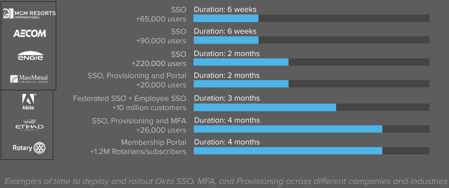Click the Adobe logo
The image size is (449, 188).
tap(28, 102)
